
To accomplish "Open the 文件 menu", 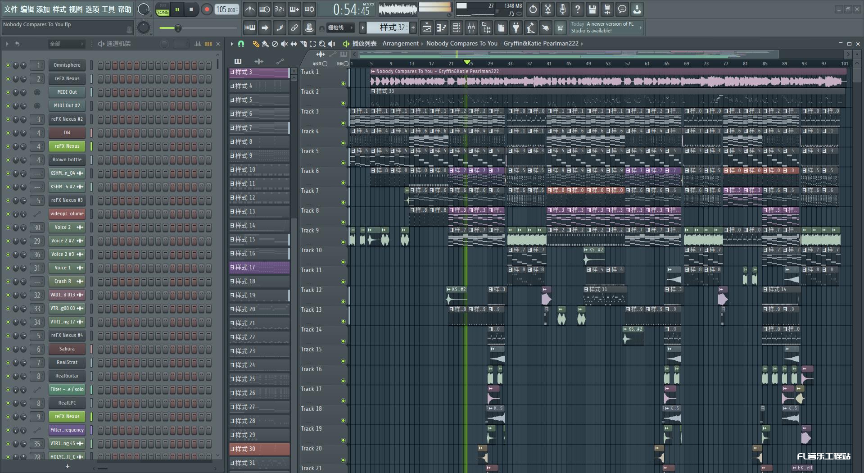I will (11, 9).
